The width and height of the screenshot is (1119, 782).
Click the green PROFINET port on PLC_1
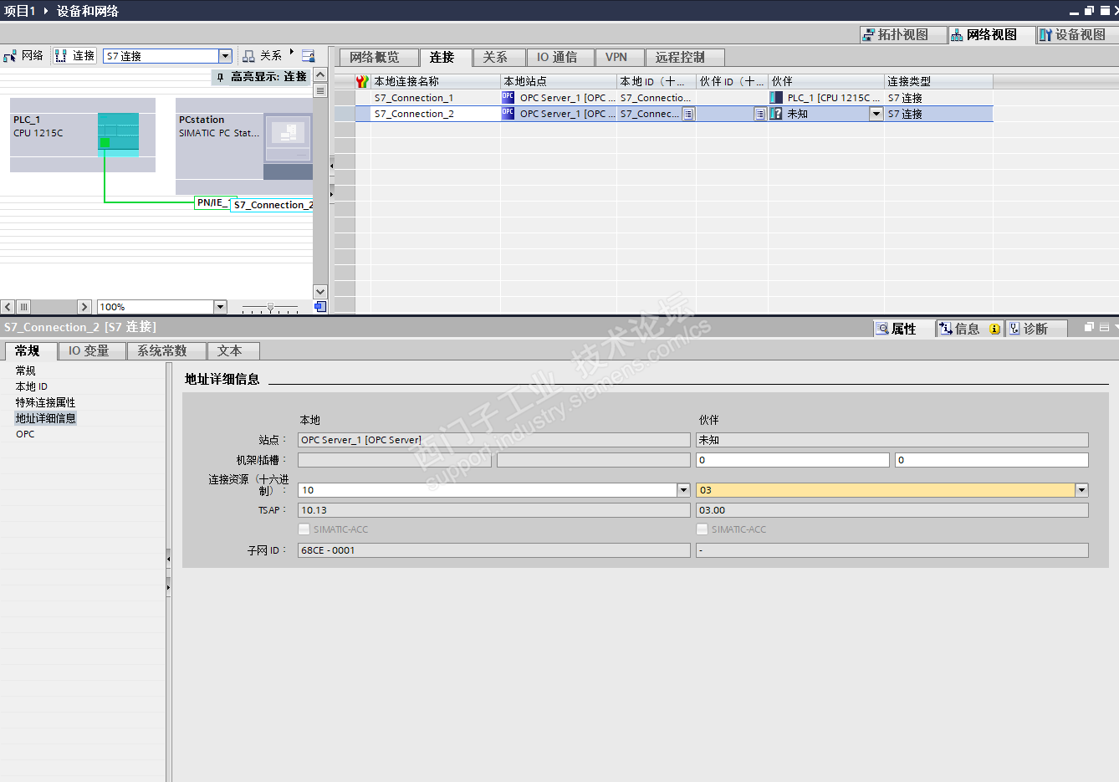(105, 143)
